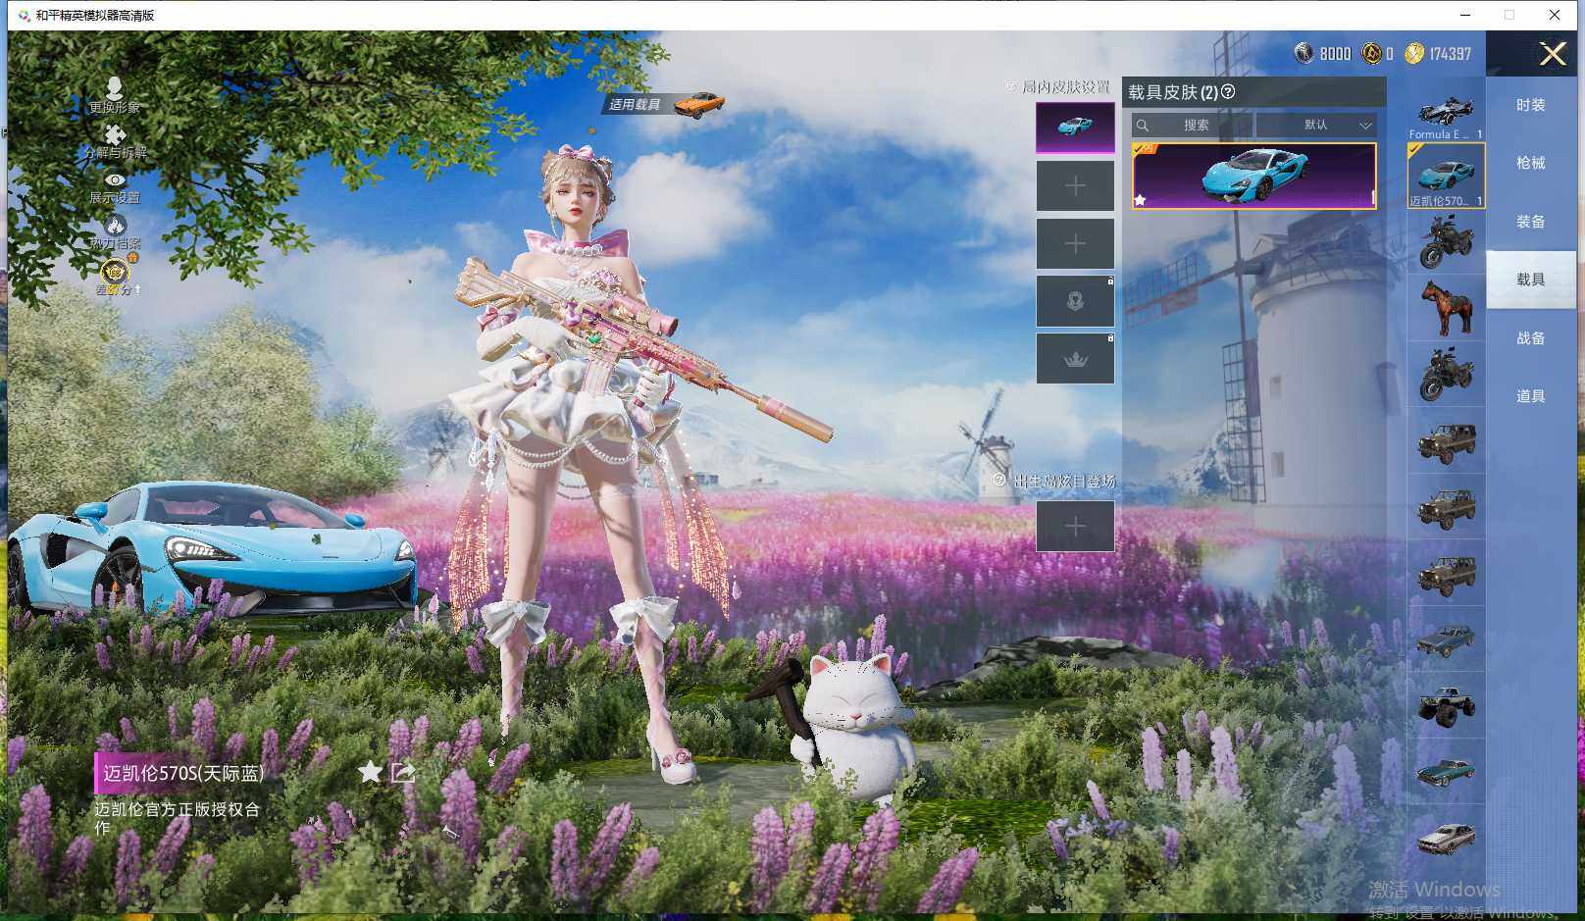Click the crown icon in the locked slot
The width and height of the screenshot is (1585, 921).
point(1075,357)
